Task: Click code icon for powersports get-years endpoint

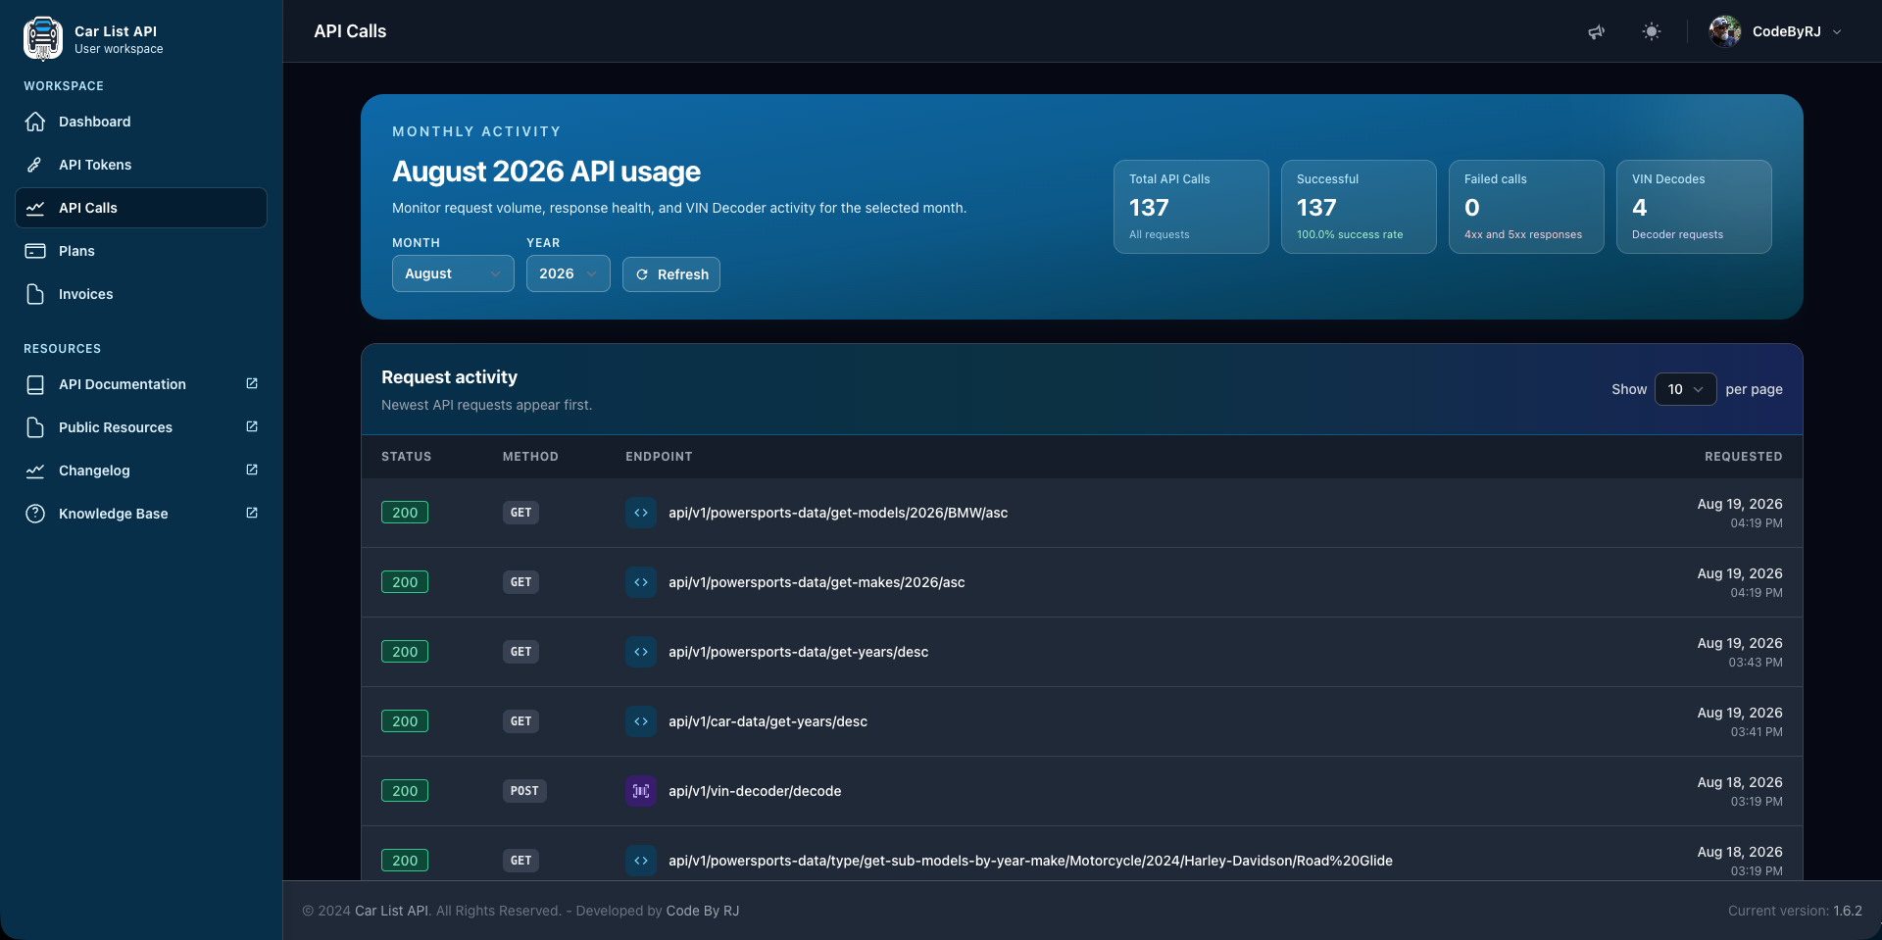Action: click(x=641, y=652)
